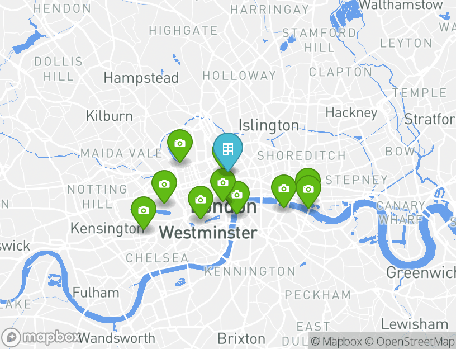Click the Islington map label
Image resolution: width=456 pixels, height=349 pixels.
click(x=269, y=125)
